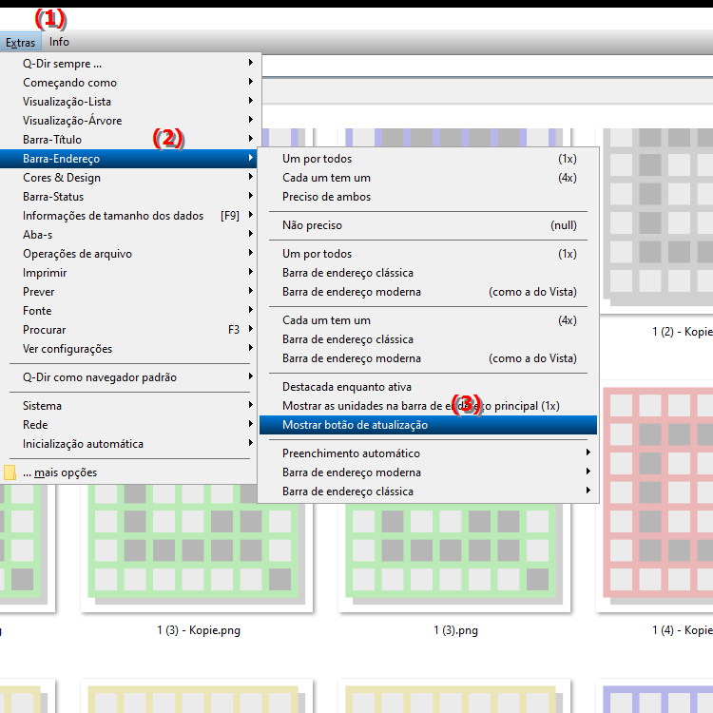Screen dimensions: 713x713
Task: Expand the Começando como submenu
Action: point(129,83)
